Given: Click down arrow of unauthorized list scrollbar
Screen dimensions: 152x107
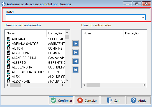Looking at the screenshot, I should [x=67, y=80].
